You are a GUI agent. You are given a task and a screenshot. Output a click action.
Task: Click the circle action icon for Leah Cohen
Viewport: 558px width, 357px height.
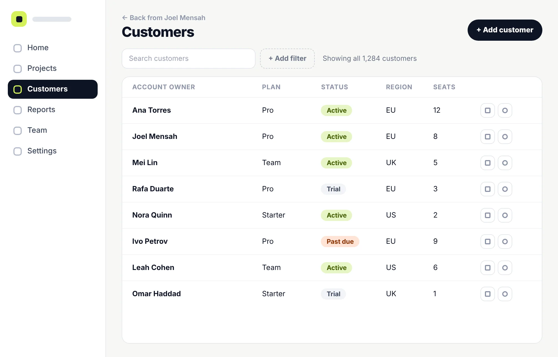click(505, 268)
